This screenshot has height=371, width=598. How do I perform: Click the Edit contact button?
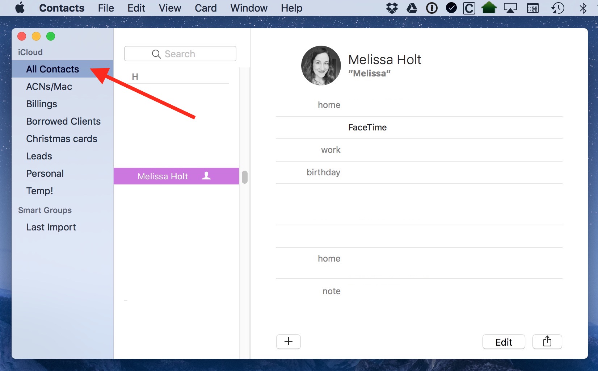click(504, 342)
